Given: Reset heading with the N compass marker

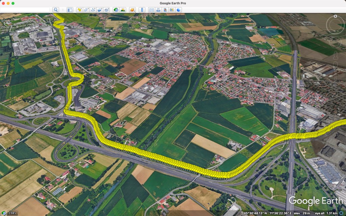Looking at the screenshot, I should tap(335, 16).
